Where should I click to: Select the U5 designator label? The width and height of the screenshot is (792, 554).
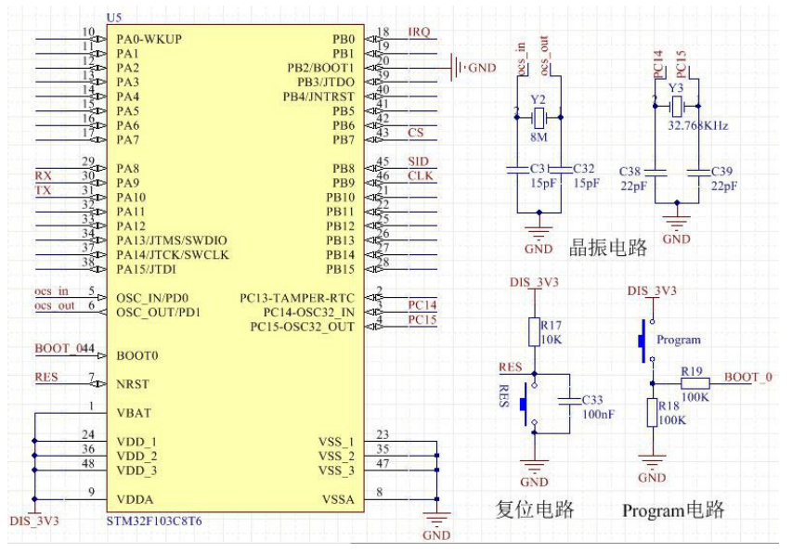click(x=114, y=18)
